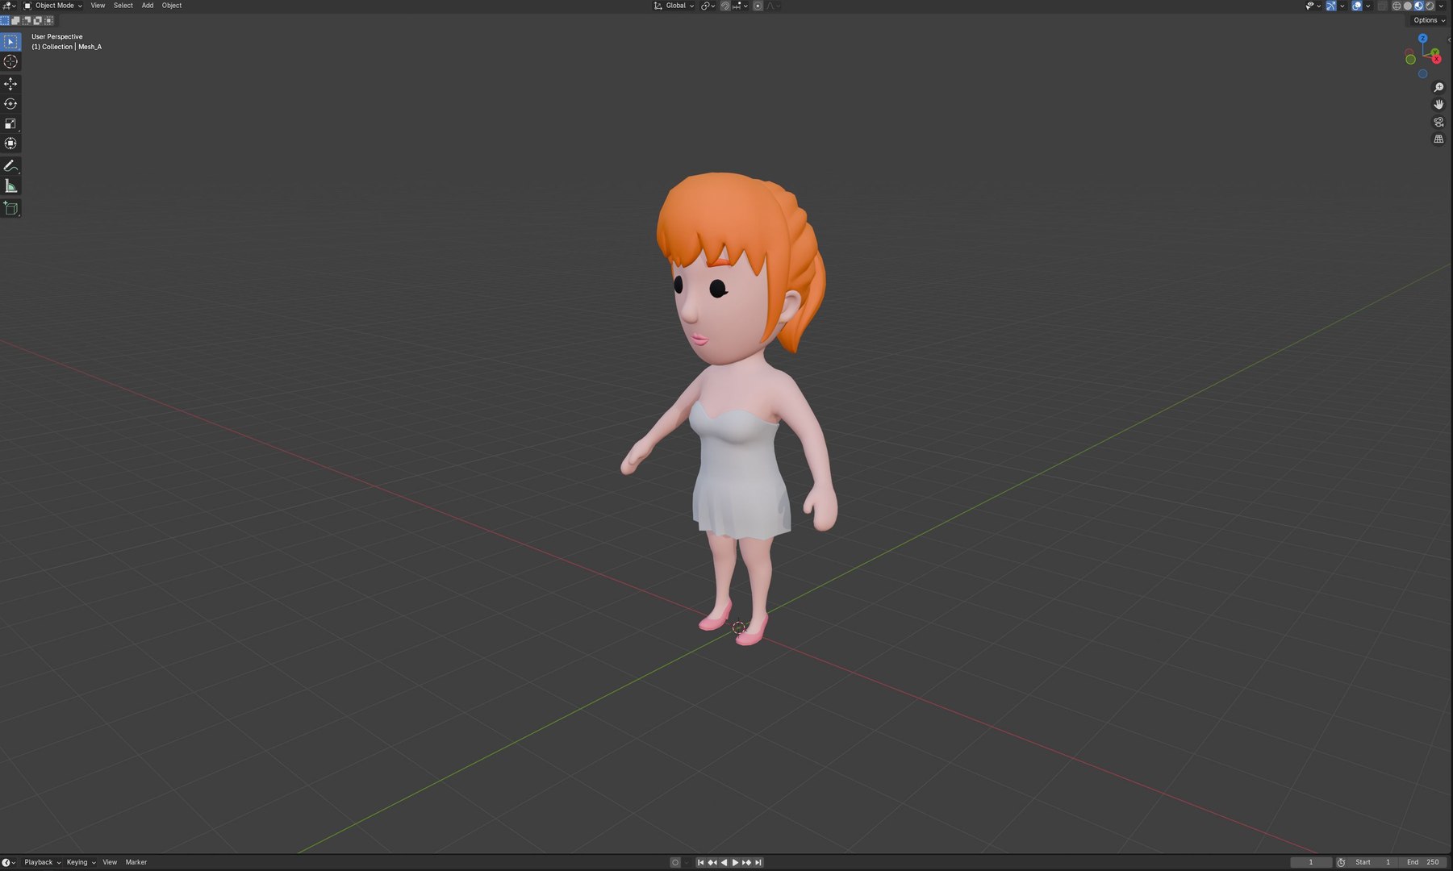Viewport: 1453px width, 871px height.
Task: Toggle X-ray mode
Action: [x=1382, y=6]
